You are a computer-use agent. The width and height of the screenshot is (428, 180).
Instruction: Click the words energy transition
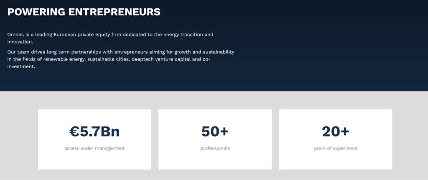pos(184,35)
